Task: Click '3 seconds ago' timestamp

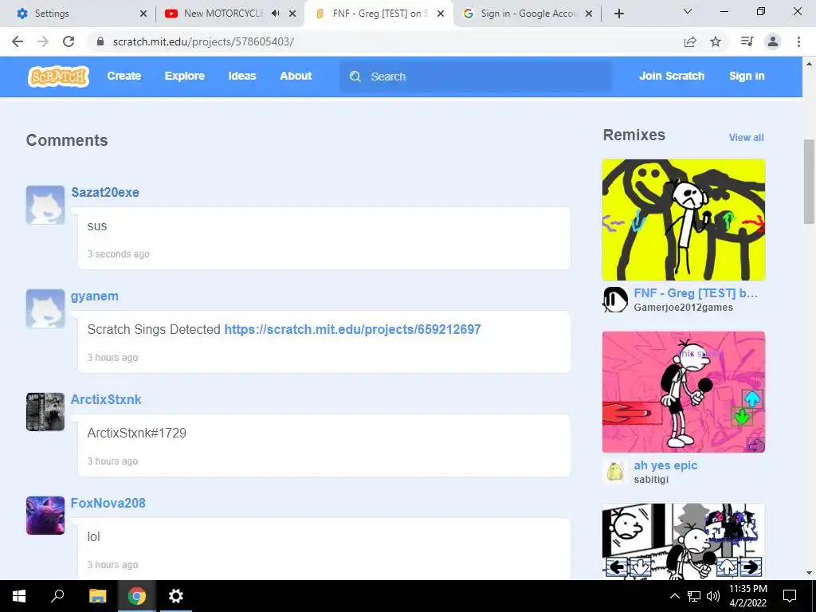Action: 118,254
